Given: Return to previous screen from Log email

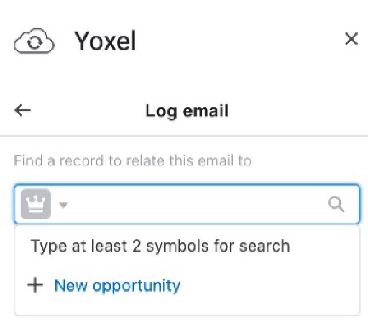Looking at the screenshot, I should pos(22,111).
